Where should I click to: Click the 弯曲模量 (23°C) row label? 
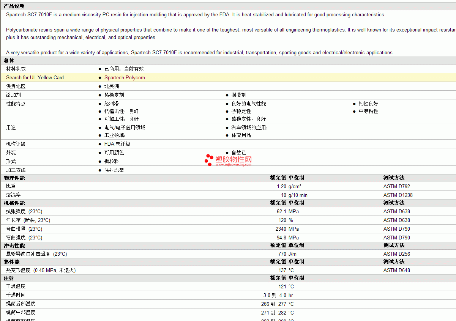24,229
